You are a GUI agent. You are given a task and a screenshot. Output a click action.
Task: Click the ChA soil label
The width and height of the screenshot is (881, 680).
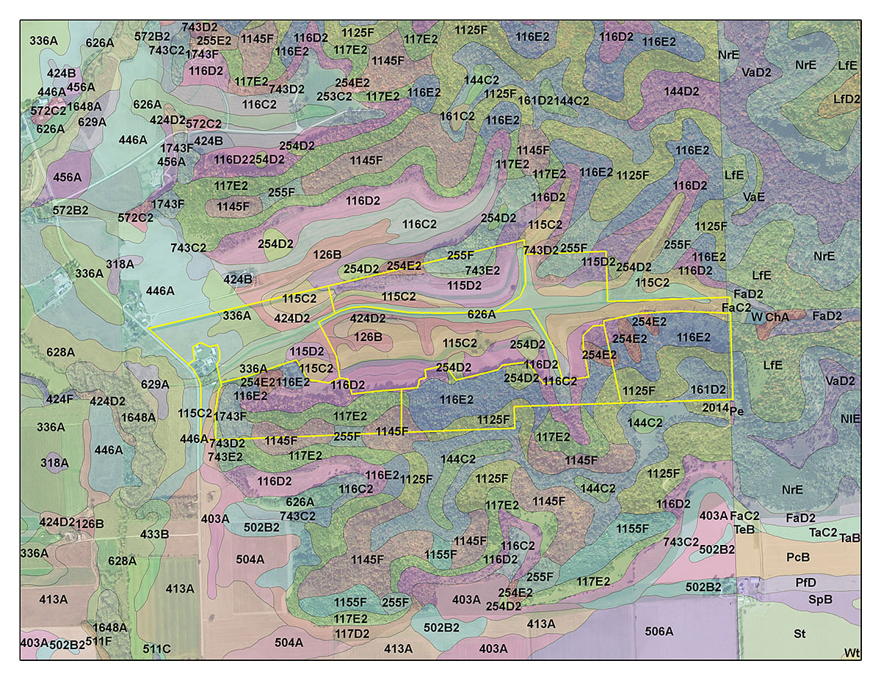click(x=777, y=317)
